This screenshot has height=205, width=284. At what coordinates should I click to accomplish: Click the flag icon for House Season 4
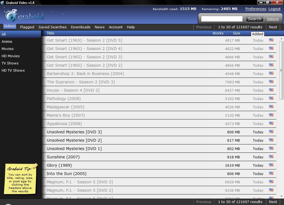click(x=271, y=90)
